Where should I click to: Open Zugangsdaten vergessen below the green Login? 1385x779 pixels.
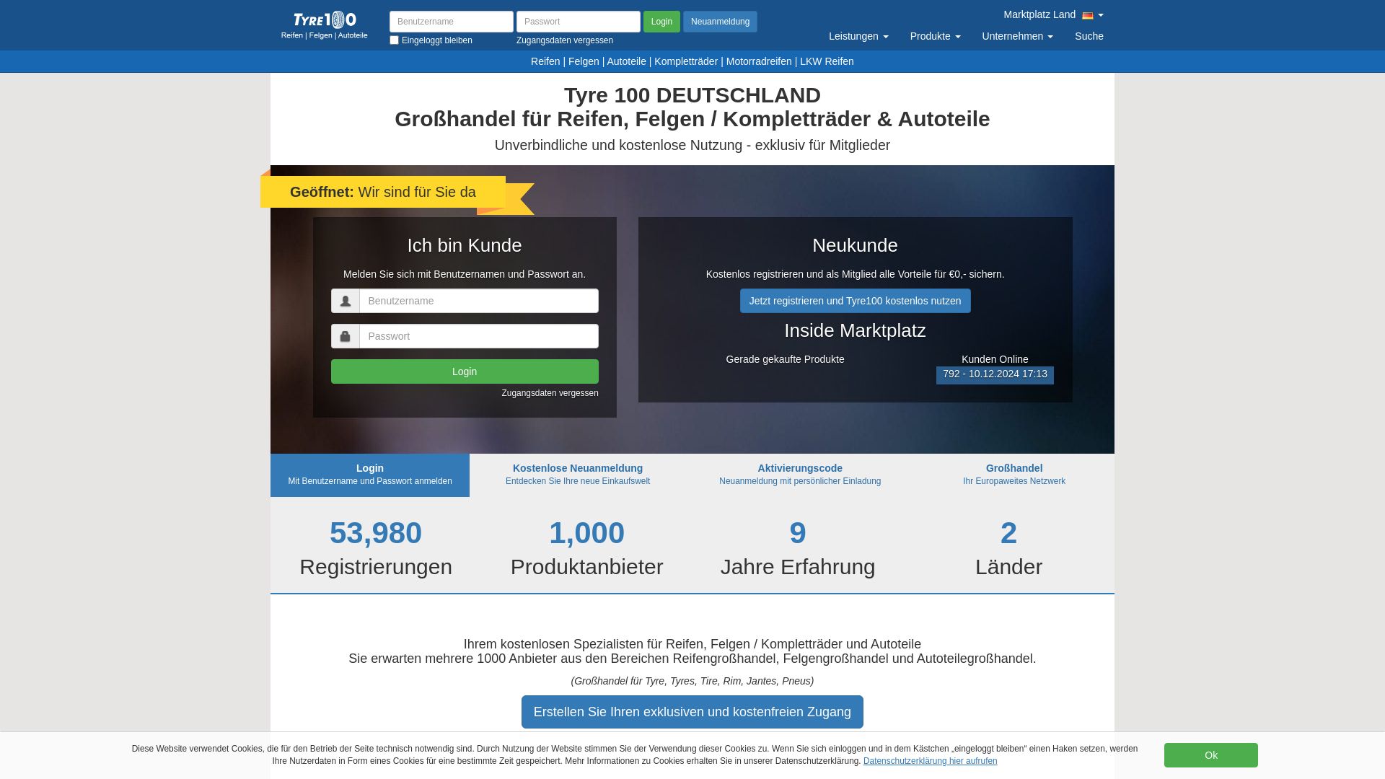(550, 393)
